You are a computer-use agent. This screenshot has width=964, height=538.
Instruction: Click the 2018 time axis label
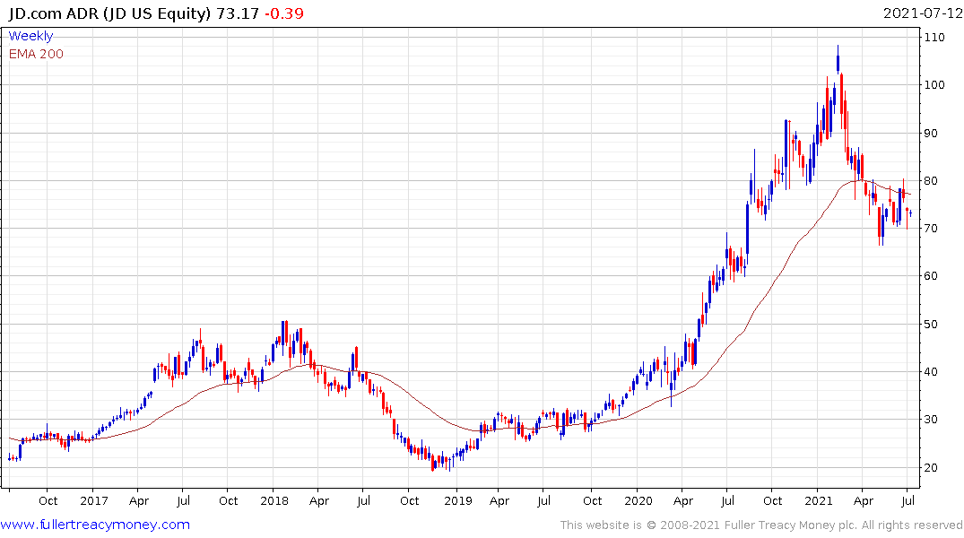coord(274,501)
